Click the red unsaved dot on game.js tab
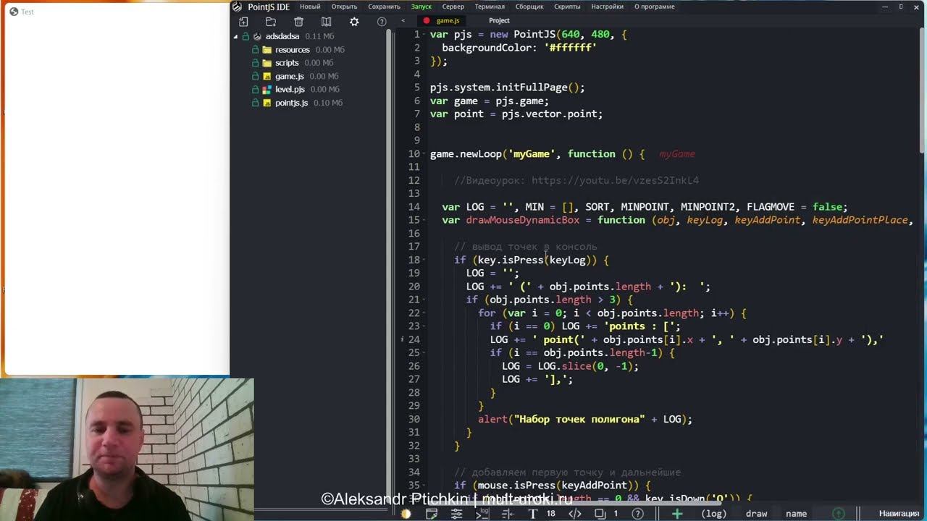 pos(427,21)
